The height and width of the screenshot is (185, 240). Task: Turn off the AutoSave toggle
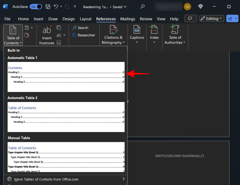[x=36, y=6]
